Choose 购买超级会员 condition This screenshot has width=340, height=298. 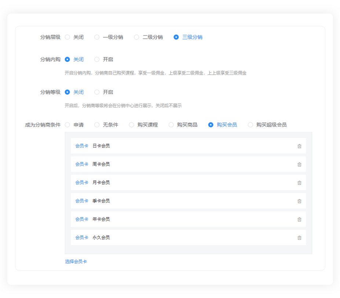(x=251, y=125)
